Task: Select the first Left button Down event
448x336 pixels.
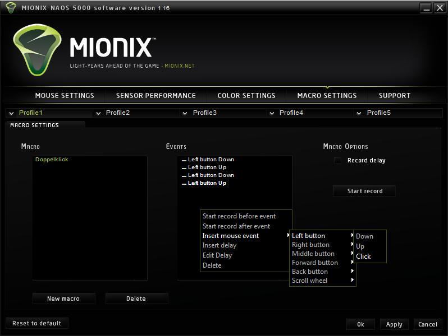Action: coord(211,159)
